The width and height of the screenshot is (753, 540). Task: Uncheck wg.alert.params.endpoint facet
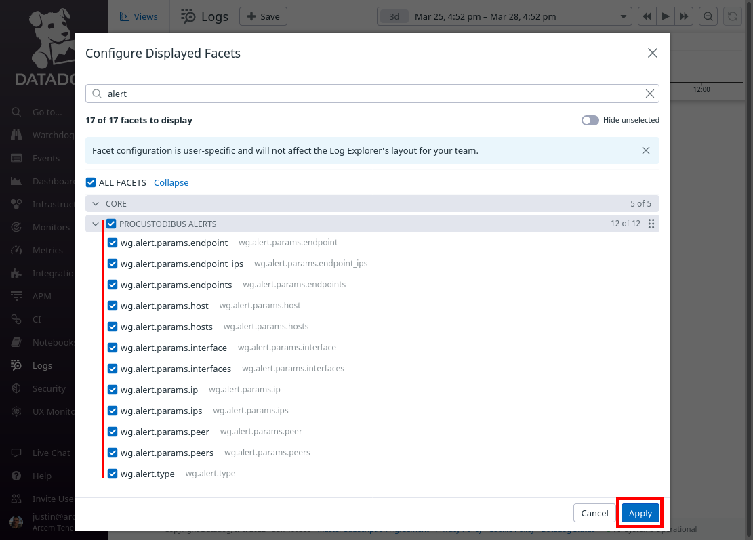pos(113,243)
